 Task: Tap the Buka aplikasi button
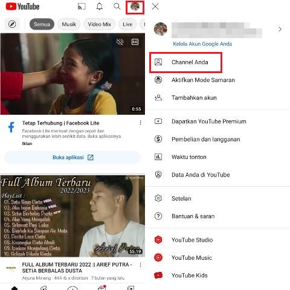[x=72, y=157]
